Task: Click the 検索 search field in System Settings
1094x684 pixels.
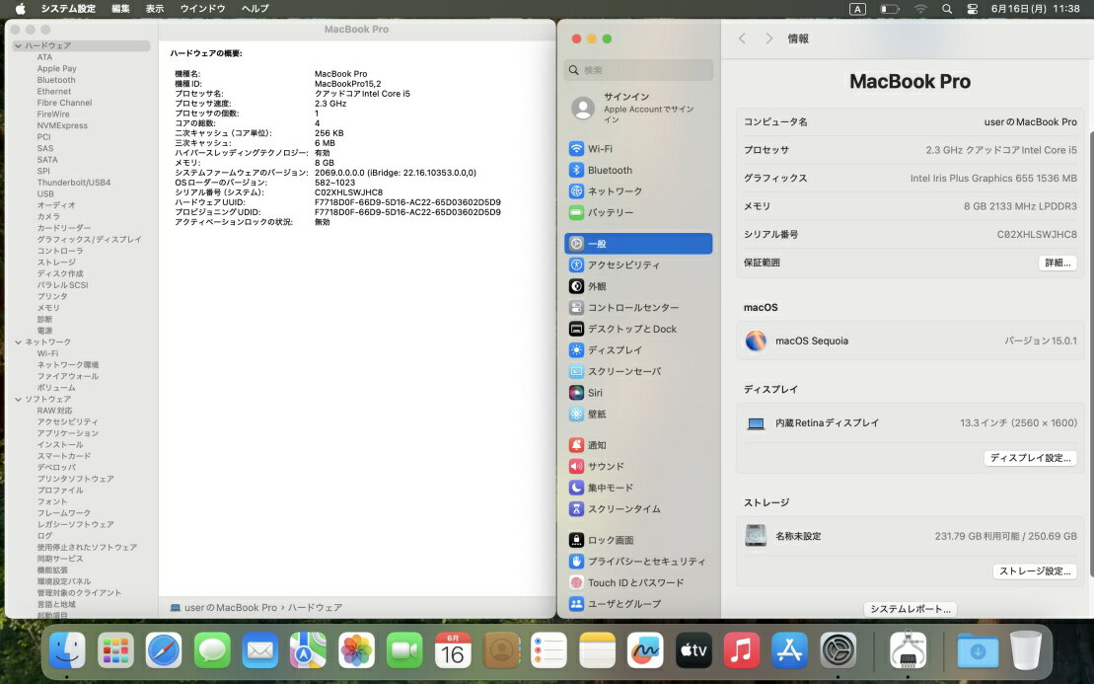Action: [x=637, y=70]
